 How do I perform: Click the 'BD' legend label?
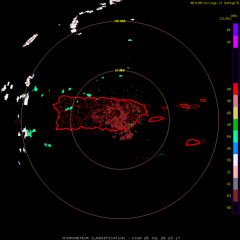(x=229, y=113)
